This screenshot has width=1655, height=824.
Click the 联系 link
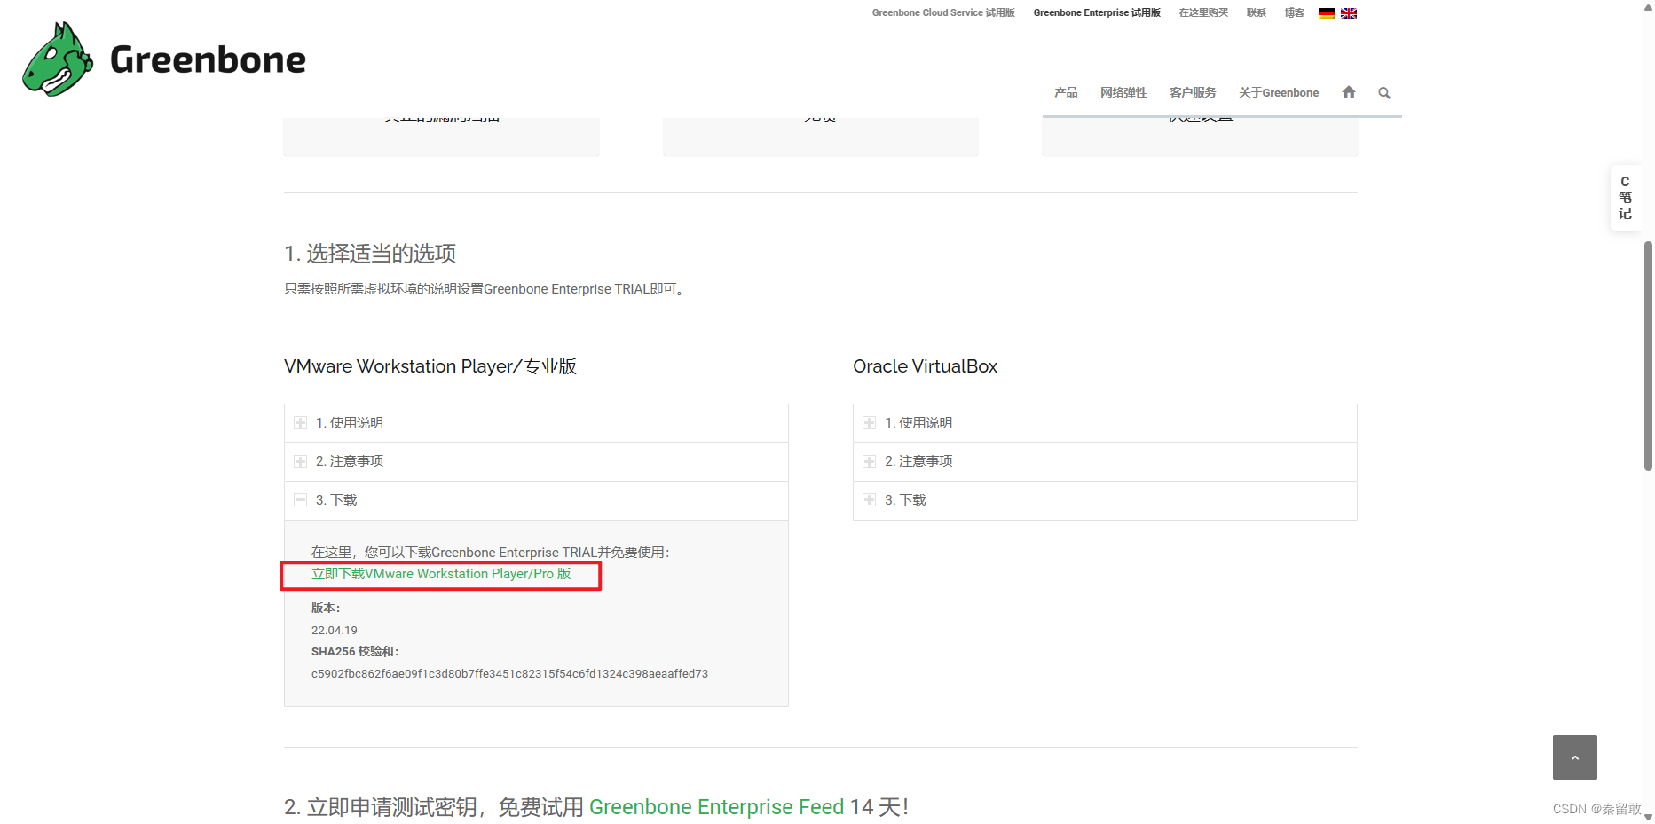tap(1257, 13)
